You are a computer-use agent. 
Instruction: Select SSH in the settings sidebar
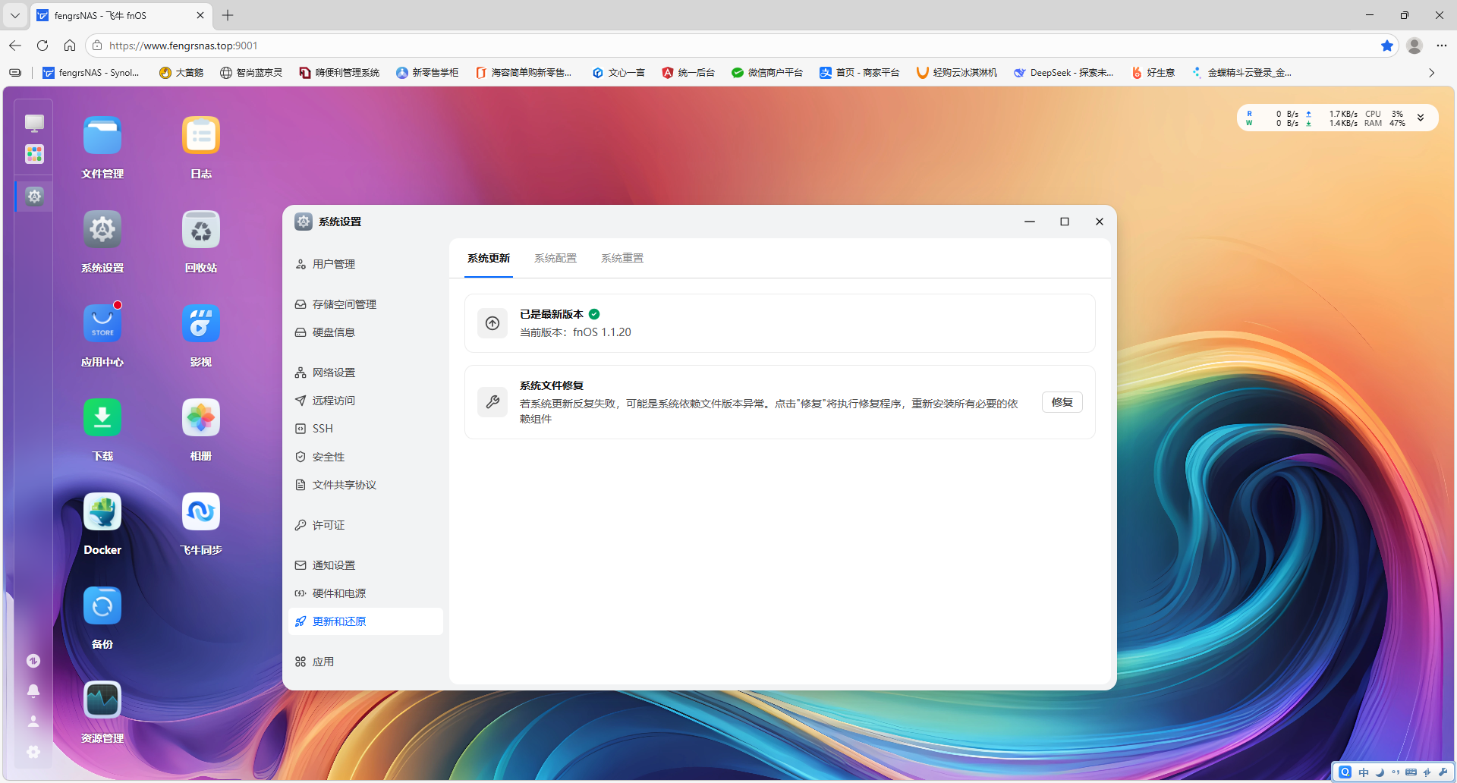click(x=323, y=428)
